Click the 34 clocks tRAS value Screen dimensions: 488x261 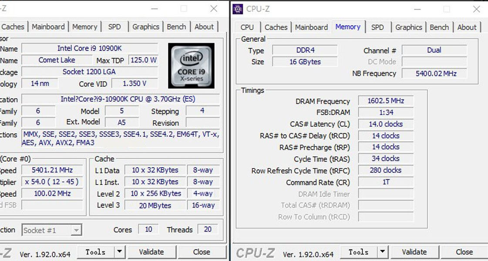(386, 159)
